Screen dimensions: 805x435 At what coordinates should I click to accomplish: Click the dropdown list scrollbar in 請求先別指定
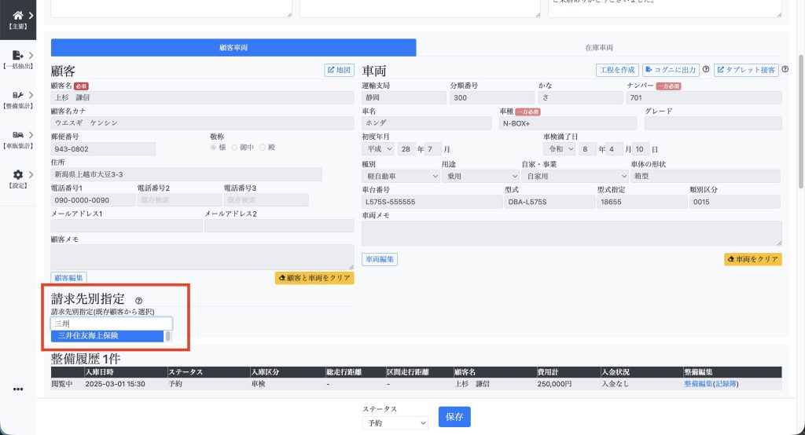point(167,336)
